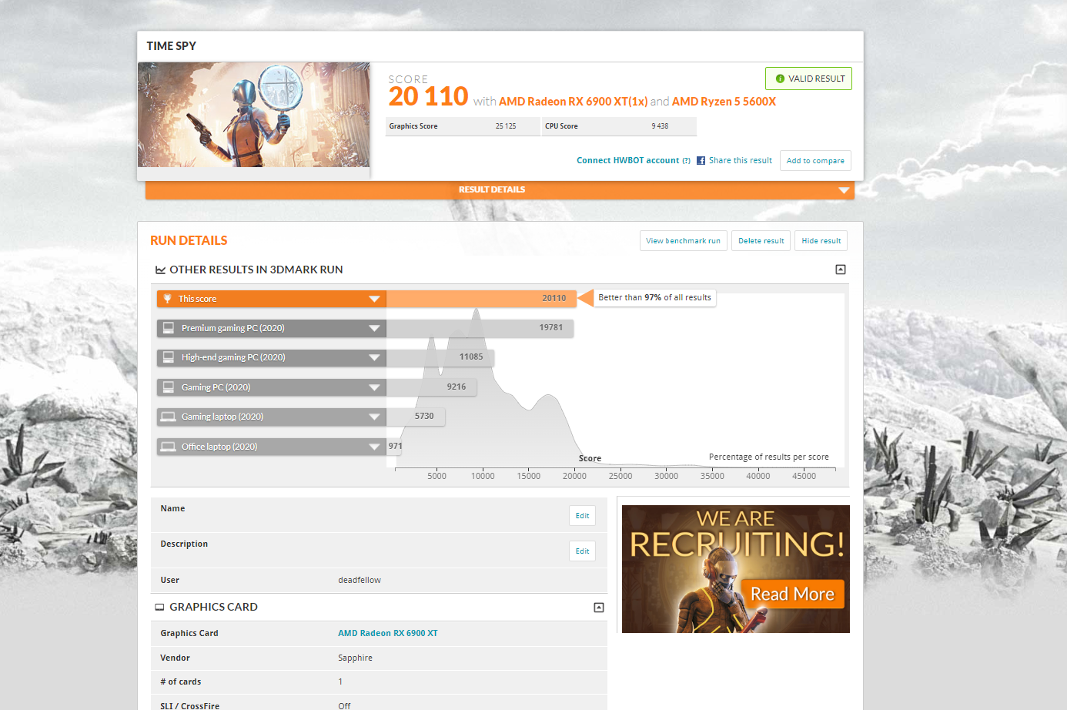
Task: Click the Delete result button
Action: pyautogui.click(x=761, y=241)
